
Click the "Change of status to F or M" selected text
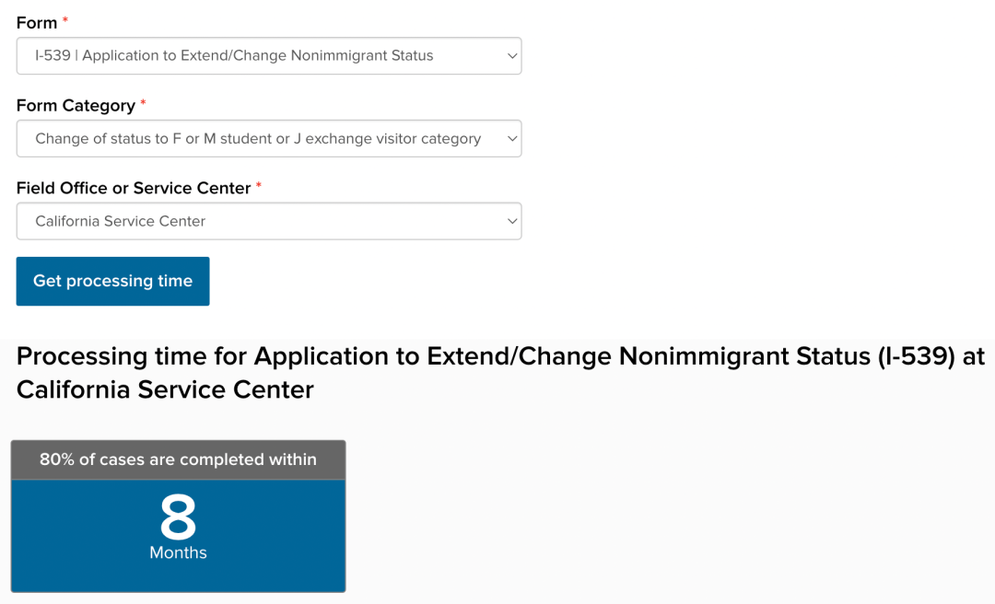coord(258,139)
